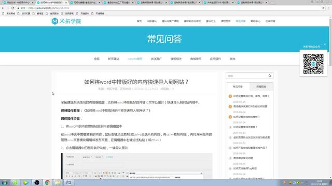Select the 模板相关 category tab
The image size is (332, 186).
[176, 59]
